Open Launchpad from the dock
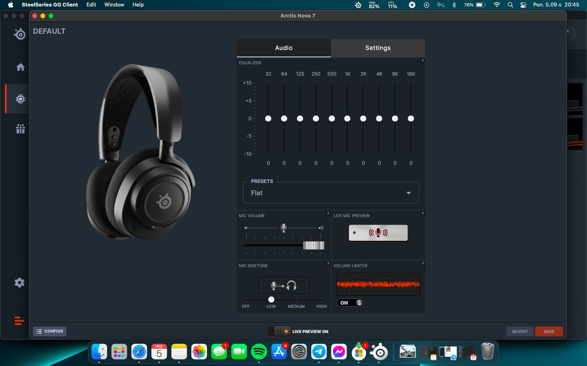 (x=119, y=352)
